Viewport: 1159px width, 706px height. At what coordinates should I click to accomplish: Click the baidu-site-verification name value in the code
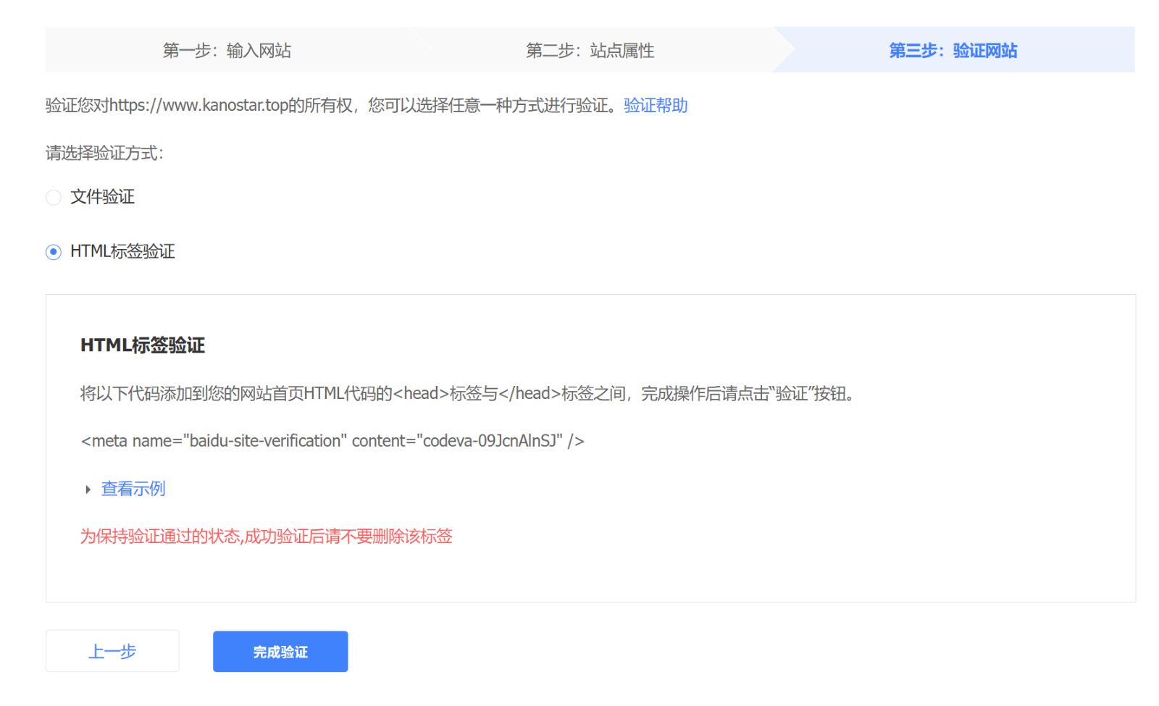pos(265,441)
